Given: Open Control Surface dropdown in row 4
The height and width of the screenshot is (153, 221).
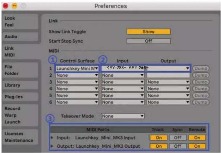Looking at the screenshot, I should coord(77,89).
